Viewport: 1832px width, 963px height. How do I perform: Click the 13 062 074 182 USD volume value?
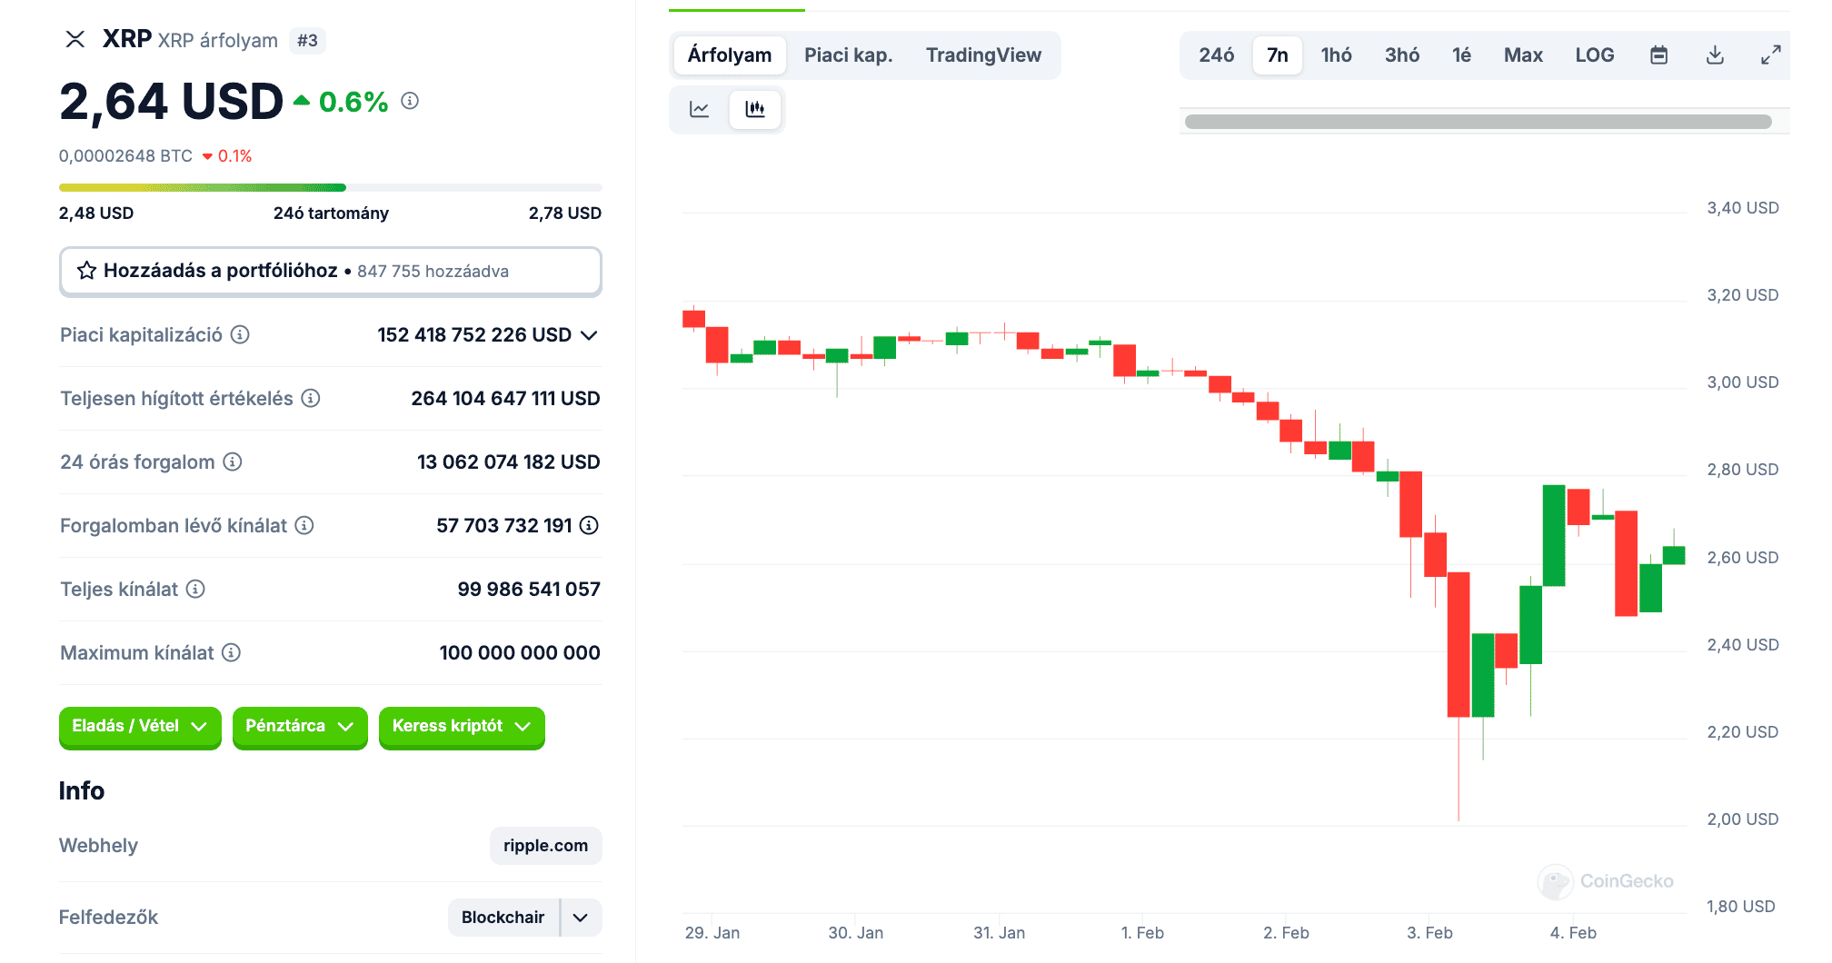[509, 462]
